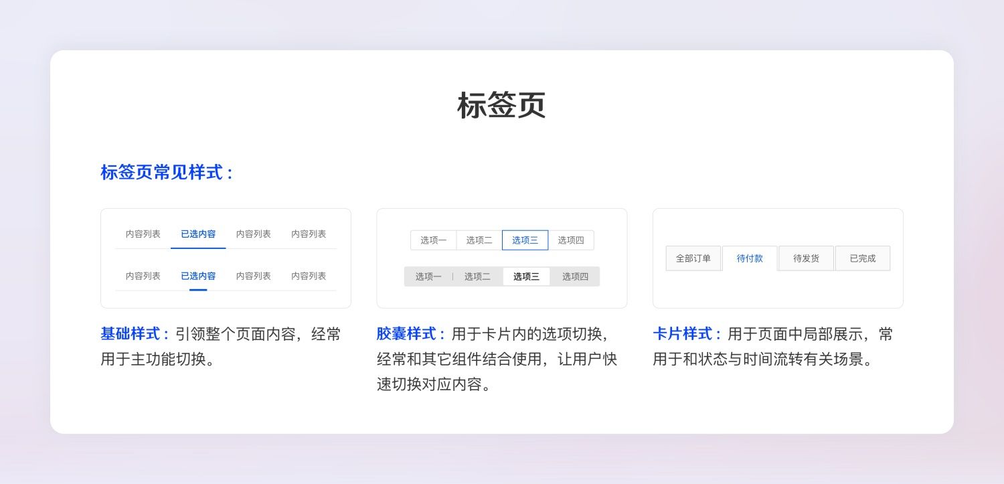The height and width of the screenshot is (484, 1004).
Task: Switch to the 待付款 card tab
Action: (x=750, y=258)
